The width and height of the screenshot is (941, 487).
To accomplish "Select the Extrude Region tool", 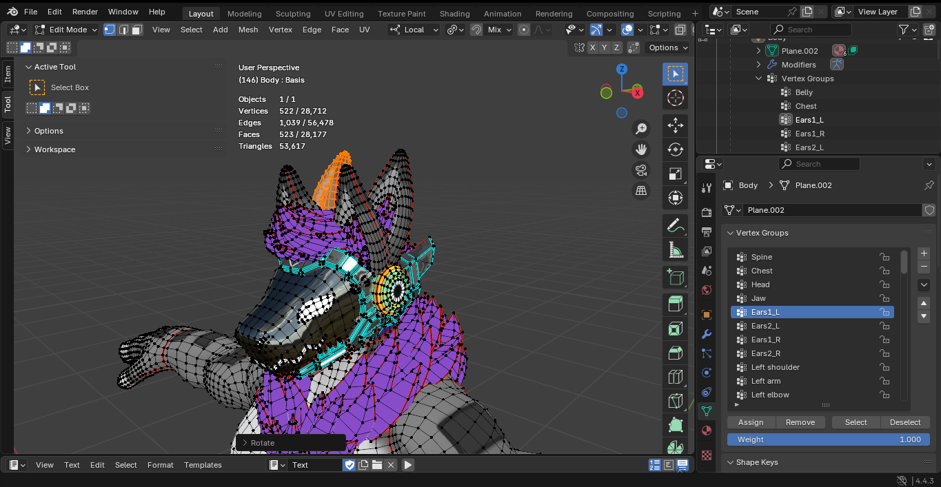I will pyautogui.click(x=676, y=304).
